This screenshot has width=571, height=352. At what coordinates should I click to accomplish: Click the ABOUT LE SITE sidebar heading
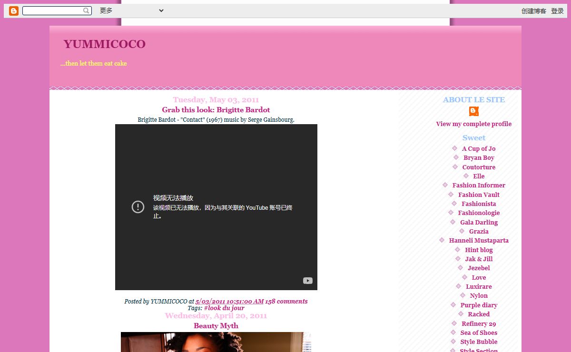(474, 99)
